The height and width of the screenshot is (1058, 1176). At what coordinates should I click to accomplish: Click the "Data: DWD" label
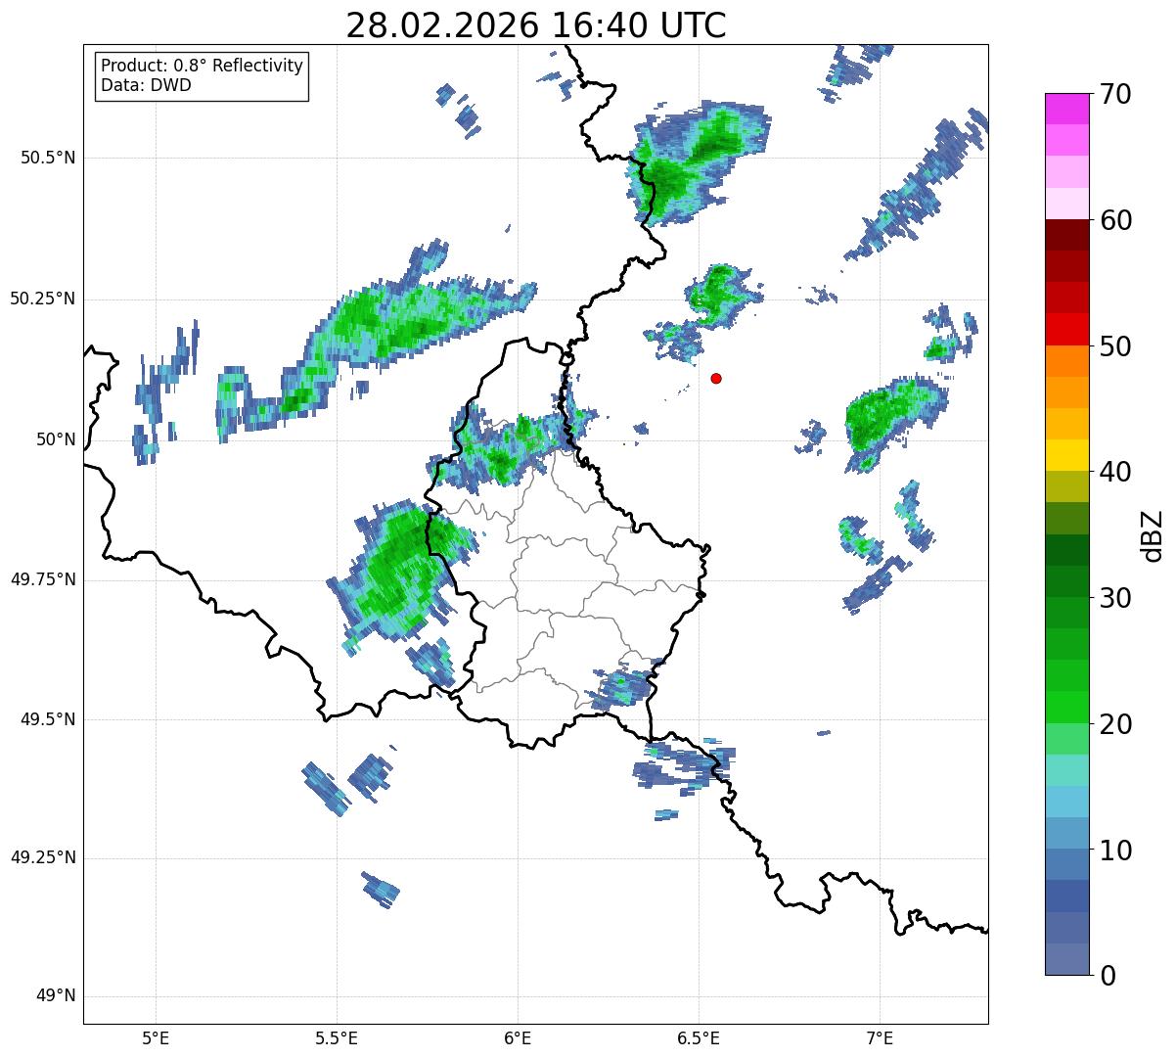146,85
